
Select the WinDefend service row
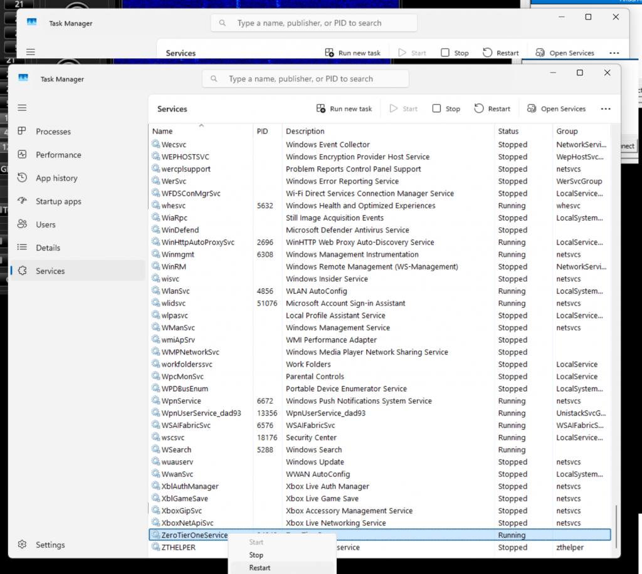(181, 230)
